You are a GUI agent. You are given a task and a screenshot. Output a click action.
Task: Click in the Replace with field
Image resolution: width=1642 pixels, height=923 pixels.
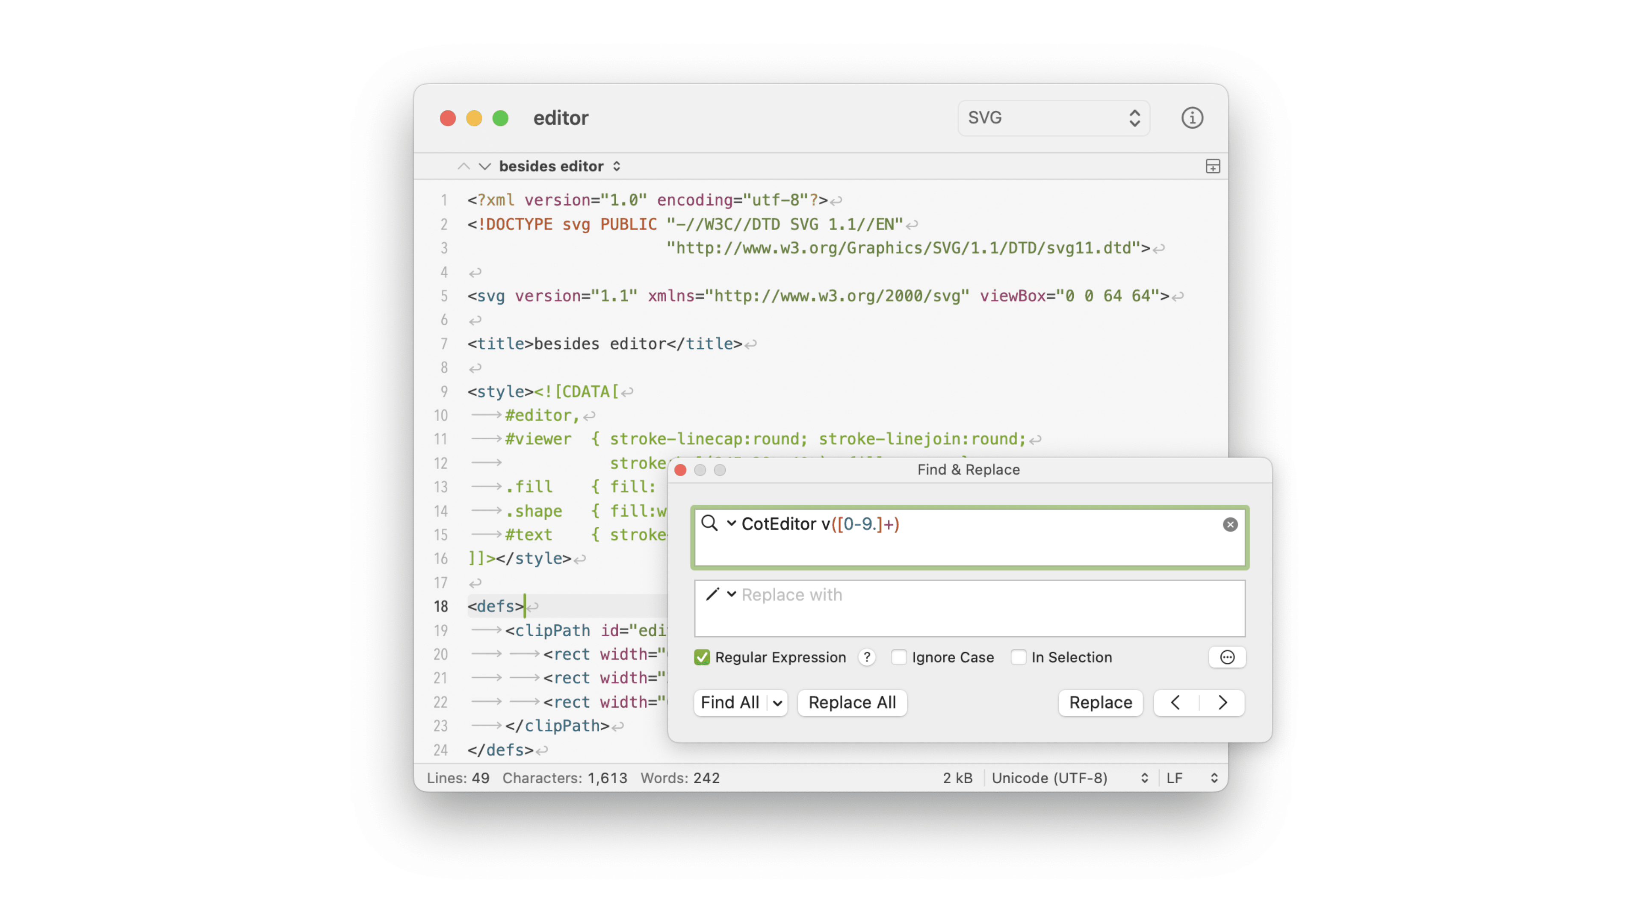point(969,608)
